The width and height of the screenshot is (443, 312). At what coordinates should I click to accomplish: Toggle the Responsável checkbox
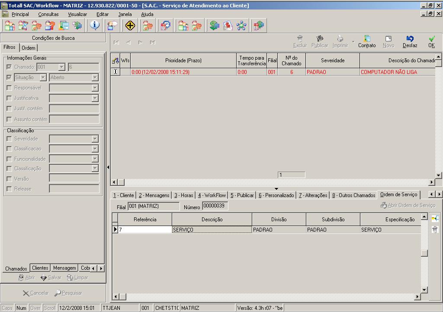point(9,88)
